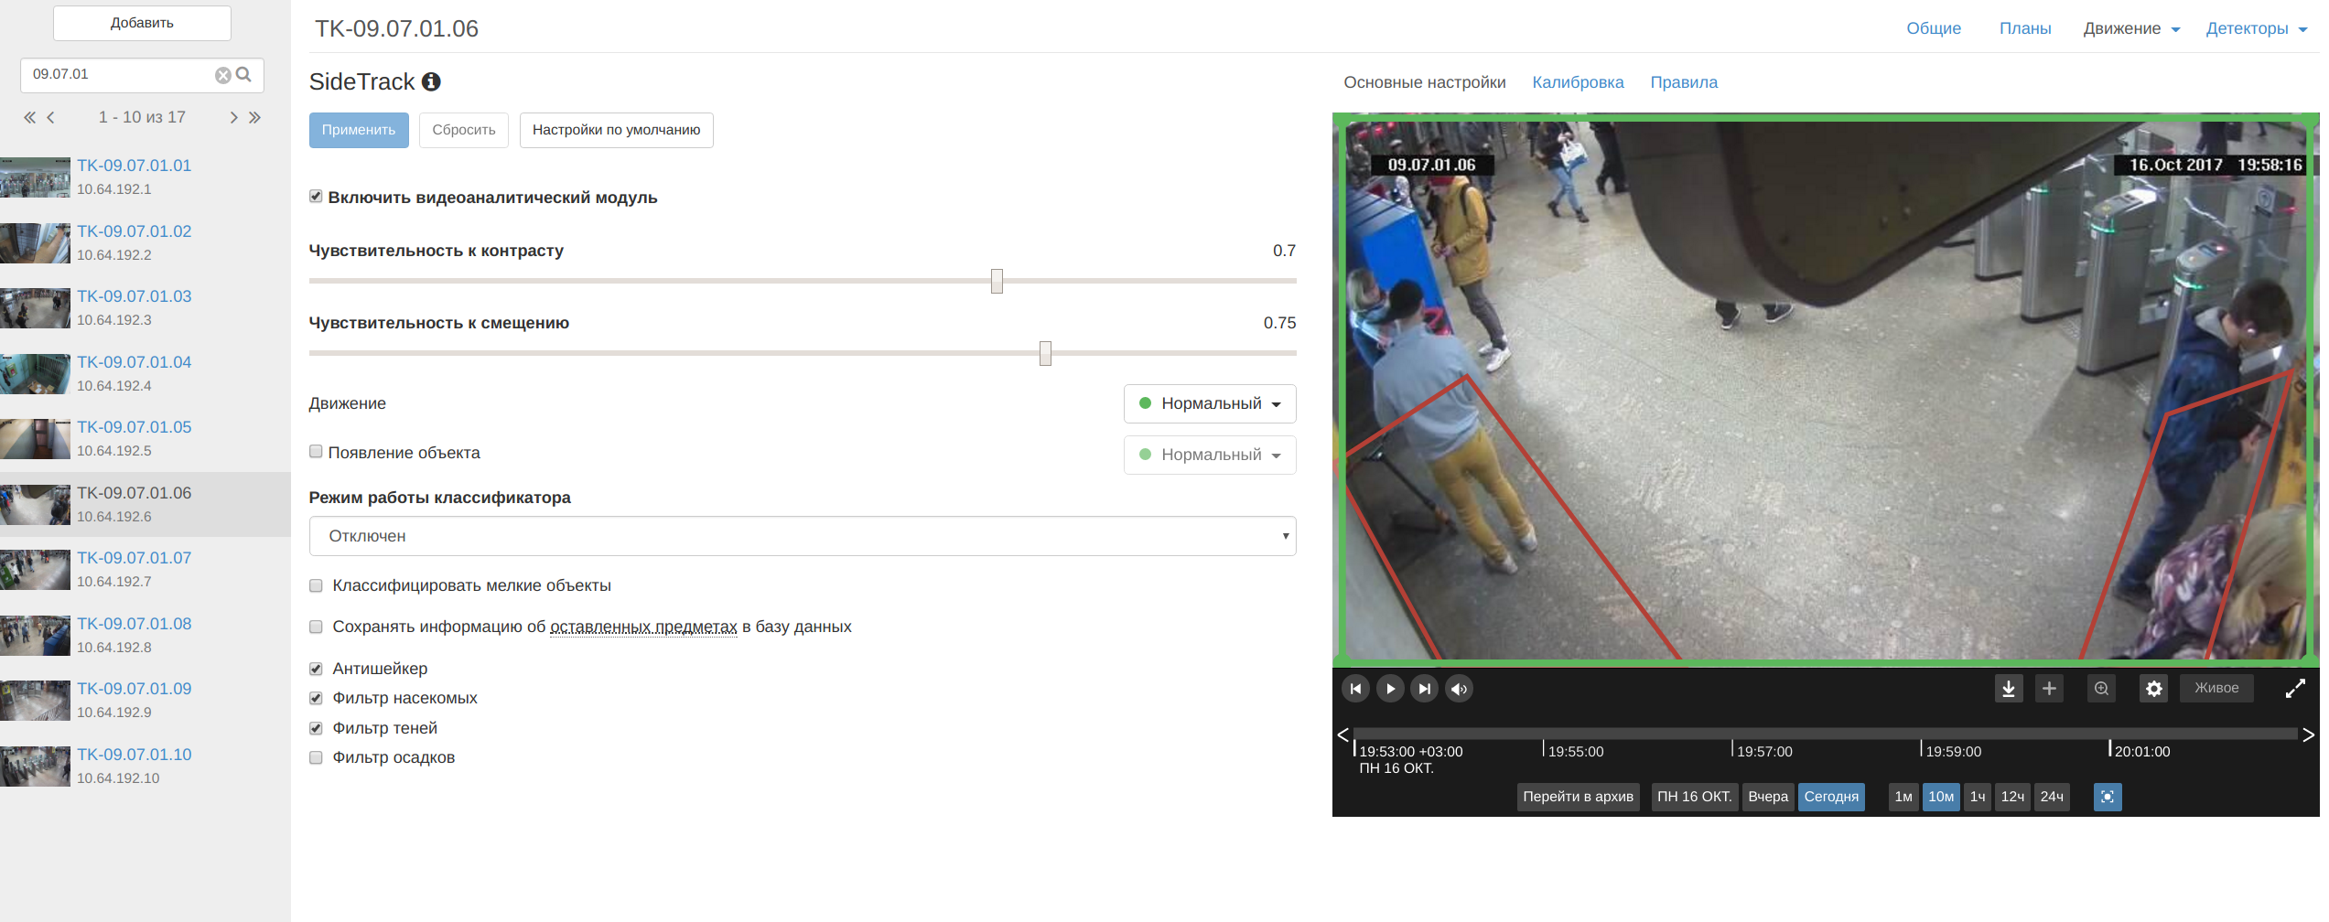Open 'Планы' tab
Image resolution: width=2329 pixels, height=922 pixels.
click(x=2025, y=28)
